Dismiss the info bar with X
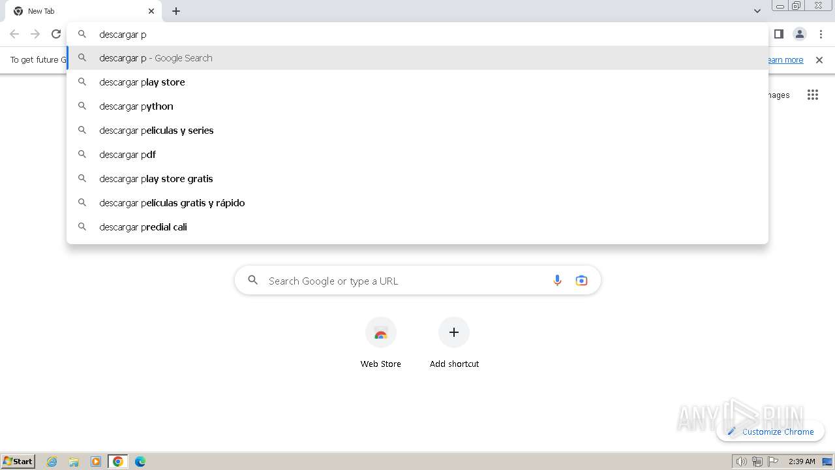 (x=819, y=60)
